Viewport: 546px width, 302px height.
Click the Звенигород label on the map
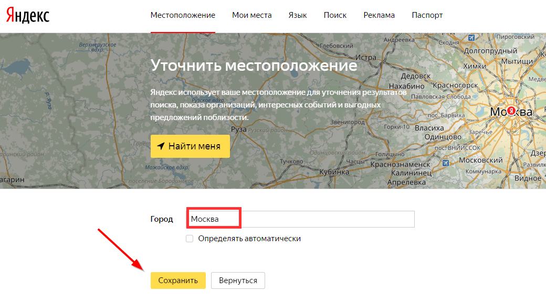point(347,122)
